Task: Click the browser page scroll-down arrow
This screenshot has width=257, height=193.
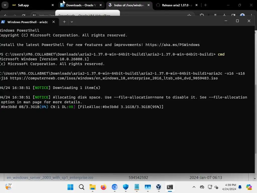Action: point(255,179)
